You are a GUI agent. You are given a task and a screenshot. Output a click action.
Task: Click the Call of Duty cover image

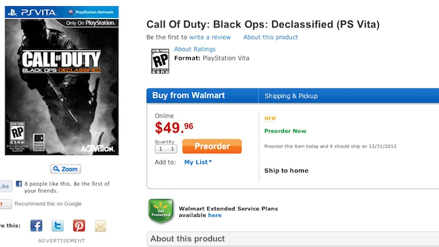[62, 81]
